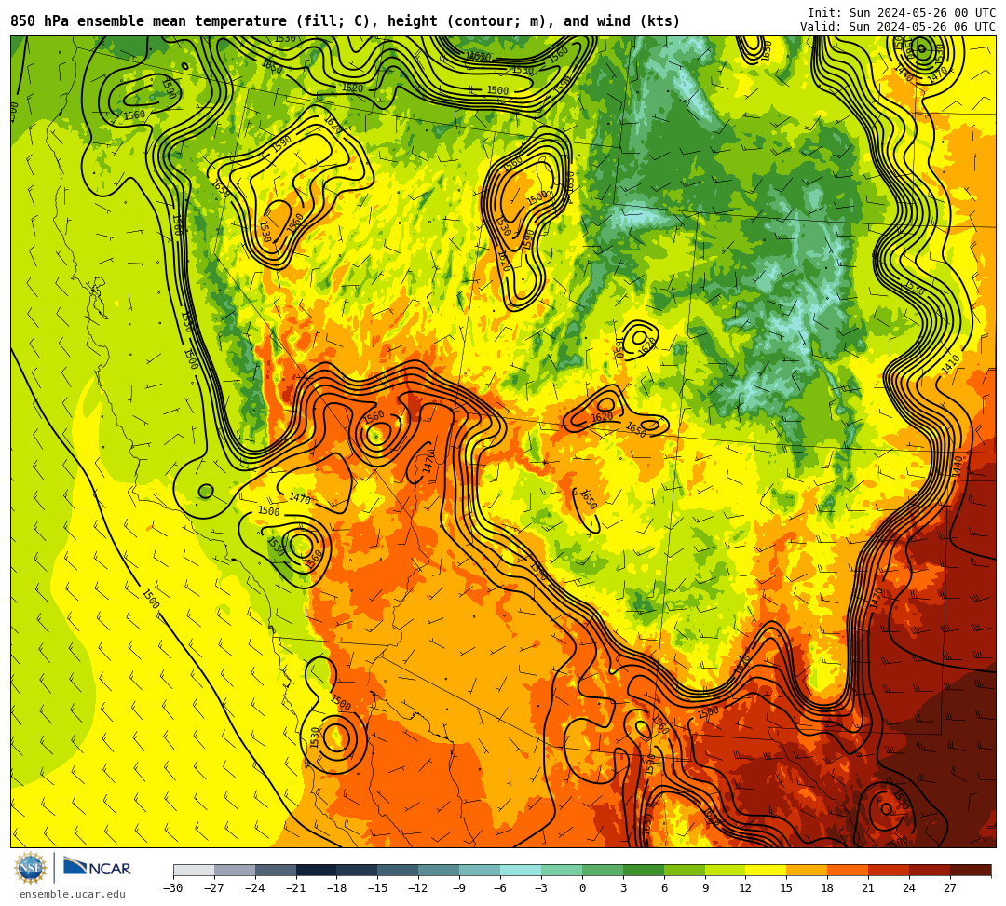Open the ensemble.ucar.edu link text
This screenshot has height=906, width=1006.
point(73,894)
